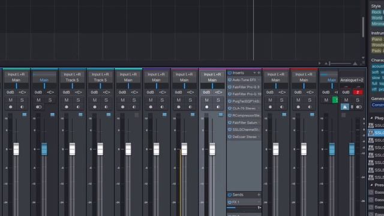
Task: Bypass the SSLGChannel insert power icon
Action: [230, 130]
